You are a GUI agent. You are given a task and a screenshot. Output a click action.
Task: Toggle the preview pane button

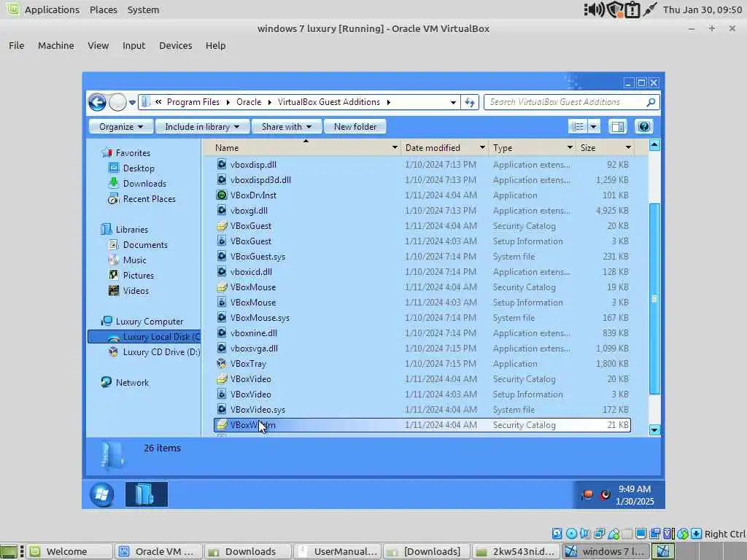click(618, 127)
